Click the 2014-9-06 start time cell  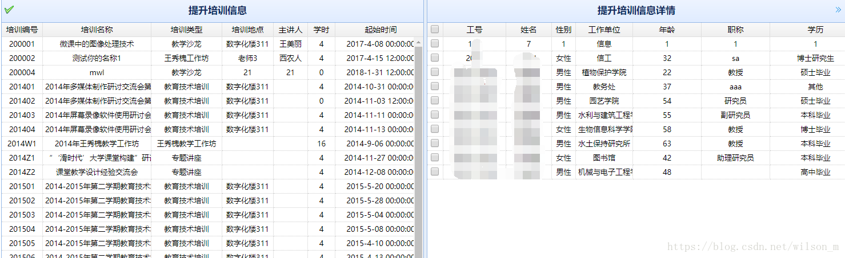coord(375,144)
